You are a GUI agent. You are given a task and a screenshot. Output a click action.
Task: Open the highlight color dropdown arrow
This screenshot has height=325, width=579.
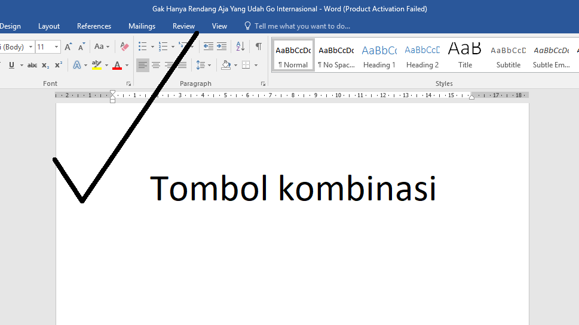(107, 65)
